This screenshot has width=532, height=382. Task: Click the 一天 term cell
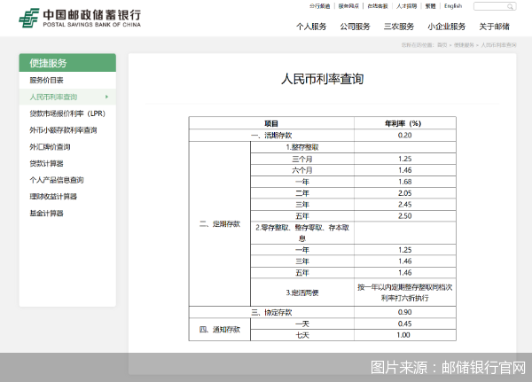302,324
